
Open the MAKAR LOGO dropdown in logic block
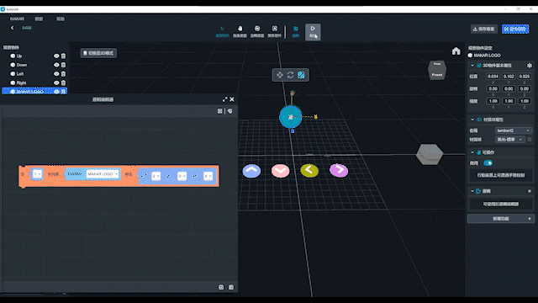(x=103, y=174)
